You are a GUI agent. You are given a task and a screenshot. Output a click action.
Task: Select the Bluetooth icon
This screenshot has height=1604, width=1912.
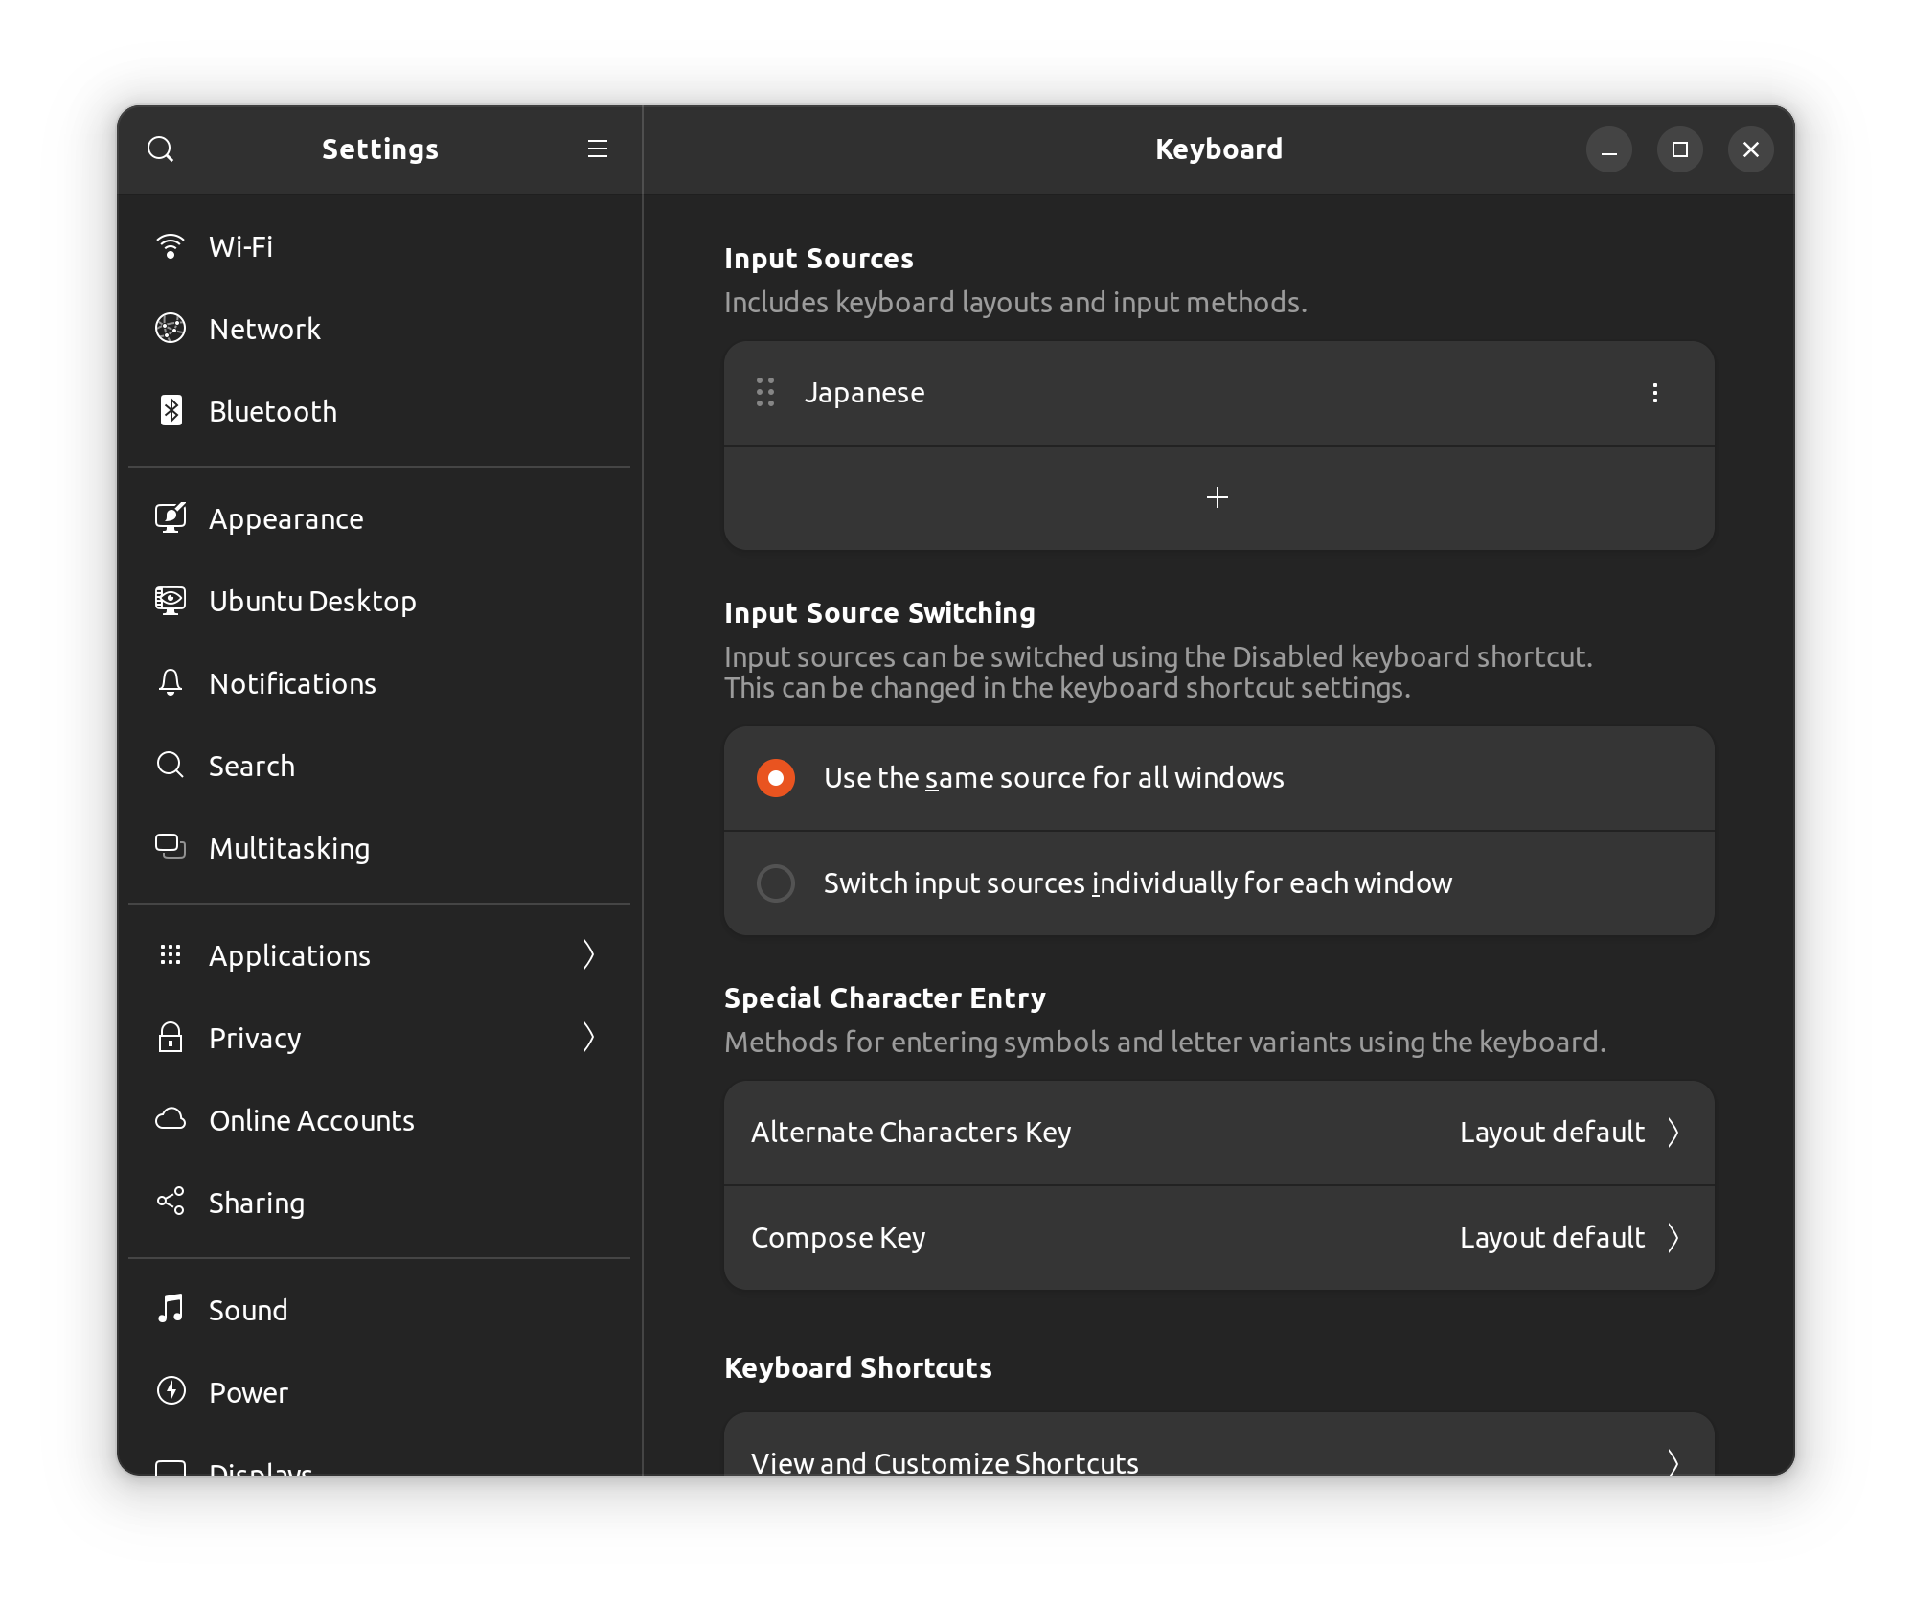171,411
